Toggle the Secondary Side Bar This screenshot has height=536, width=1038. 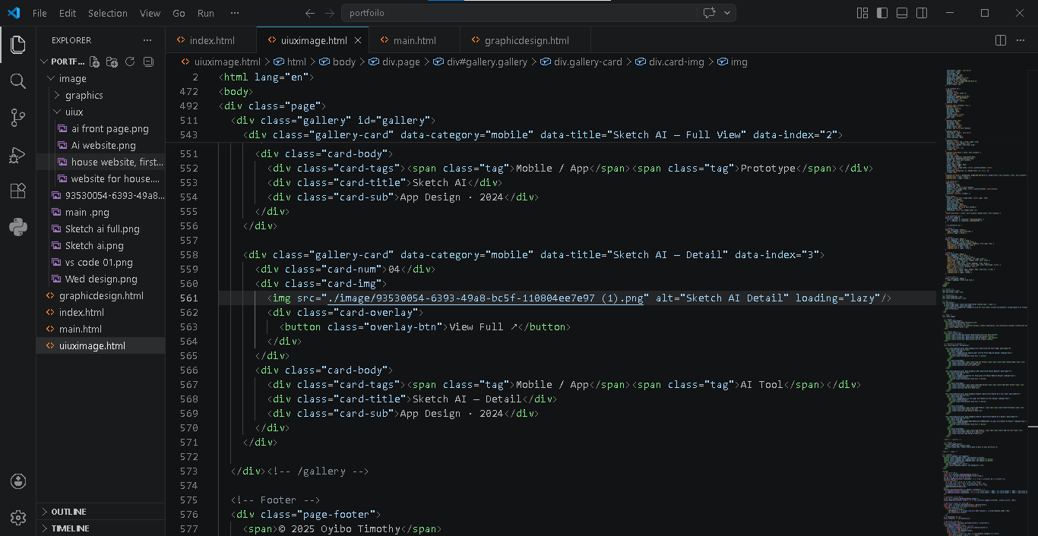[x=922, y=13]
